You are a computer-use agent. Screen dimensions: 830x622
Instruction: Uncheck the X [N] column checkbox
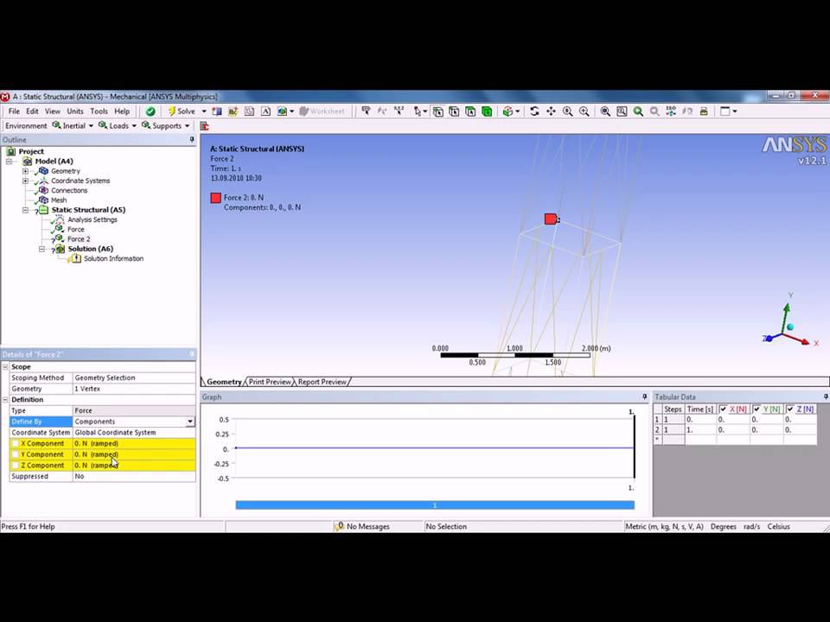click(723, 409)
